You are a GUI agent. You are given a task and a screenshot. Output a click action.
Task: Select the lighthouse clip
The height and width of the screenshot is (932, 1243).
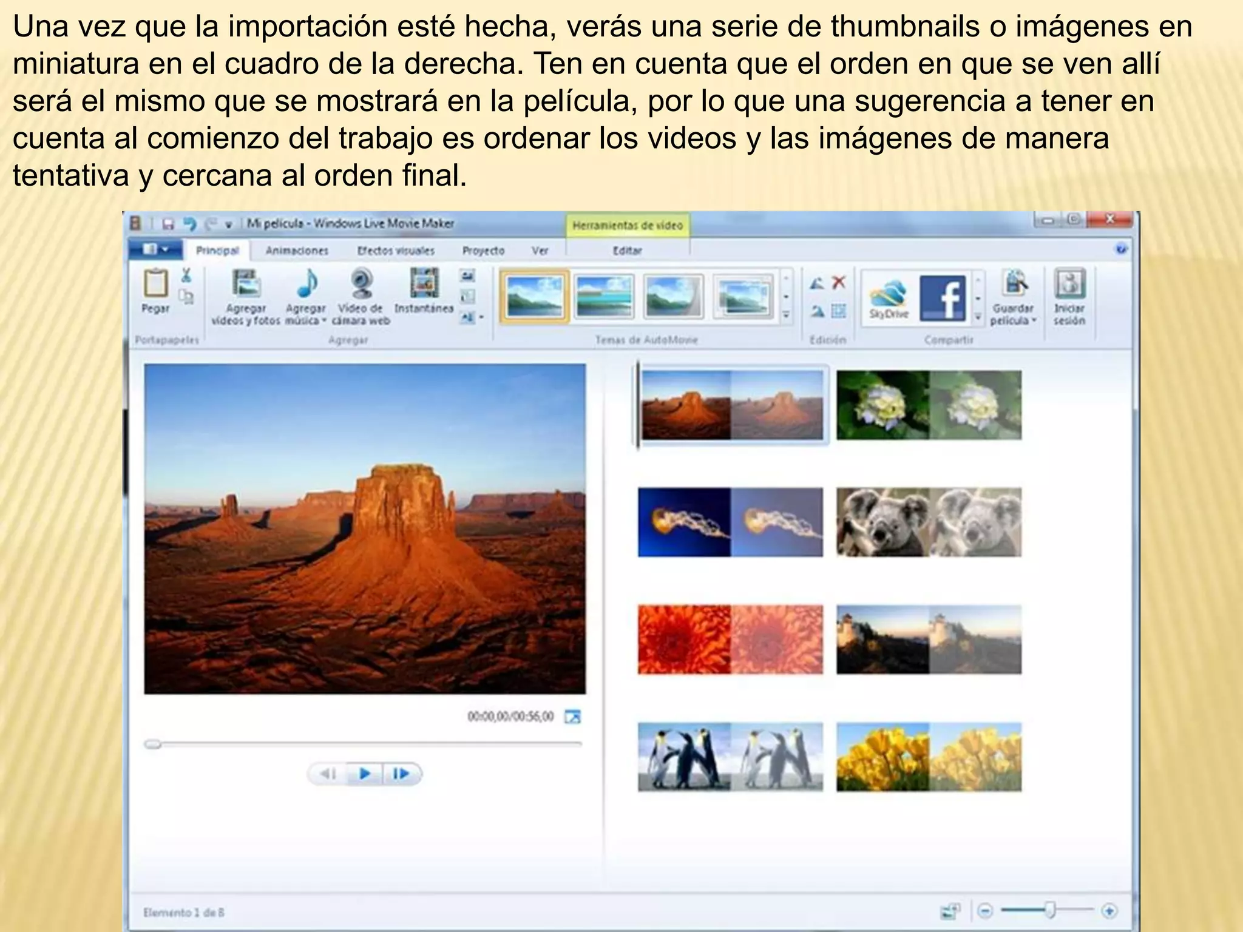[x=929, y=640]
